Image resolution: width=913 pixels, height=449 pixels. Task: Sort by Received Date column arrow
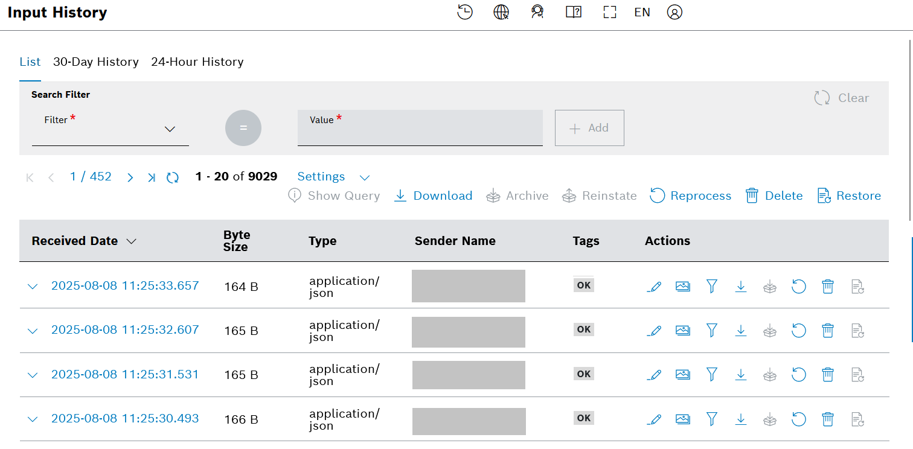[131, 241]
